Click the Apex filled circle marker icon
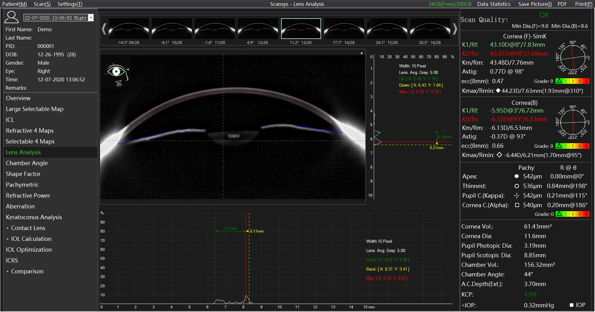Viewport: 595px width, 312px height. [x=517, y=176]
